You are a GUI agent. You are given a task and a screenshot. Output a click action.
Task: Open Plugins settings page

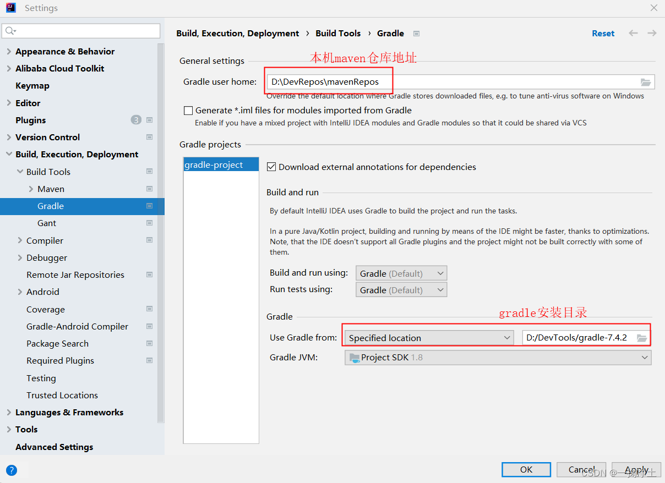pos(30,120)
